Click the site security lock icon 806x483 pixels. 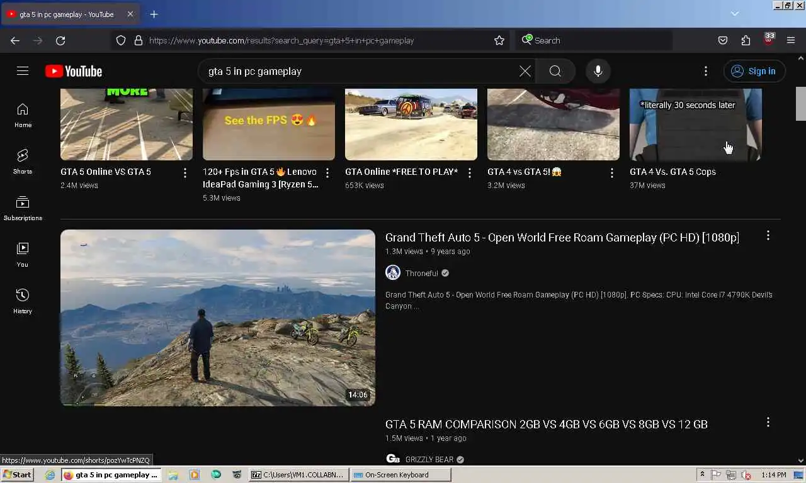[x=139, y=40]
